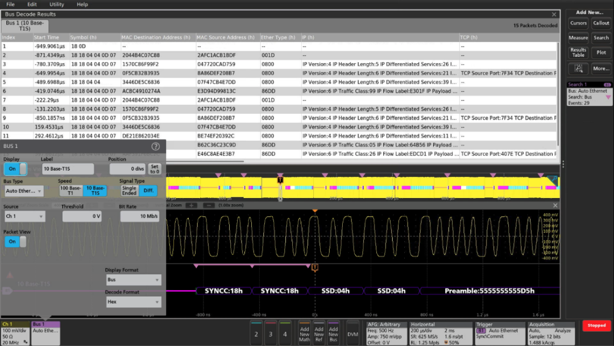Open the Source Ch 1 dropdown
Viewport: 614px width, 346px height.
[24, 216]
